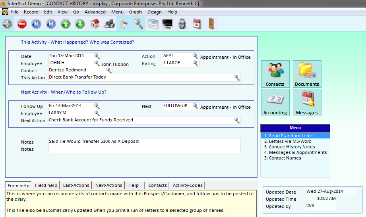Screen dimensions: 366x217
Task: Click the red minus Delete record icon
Action: click(22, 24)
